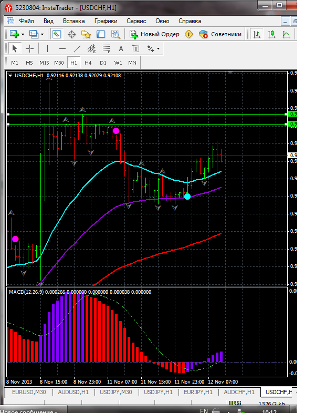Toggle the Советники auto-trading button
The width and height of the screenshot is (315, 413).
click(x=220, y=34)
